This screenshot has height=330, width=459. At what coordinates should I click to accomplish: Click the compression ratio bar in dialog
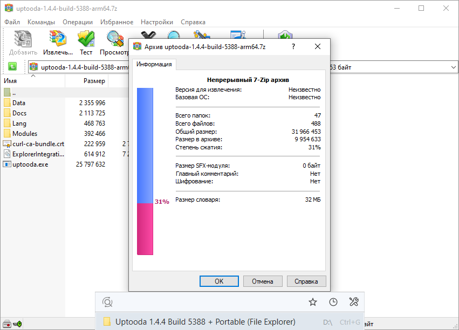point(145,171)
